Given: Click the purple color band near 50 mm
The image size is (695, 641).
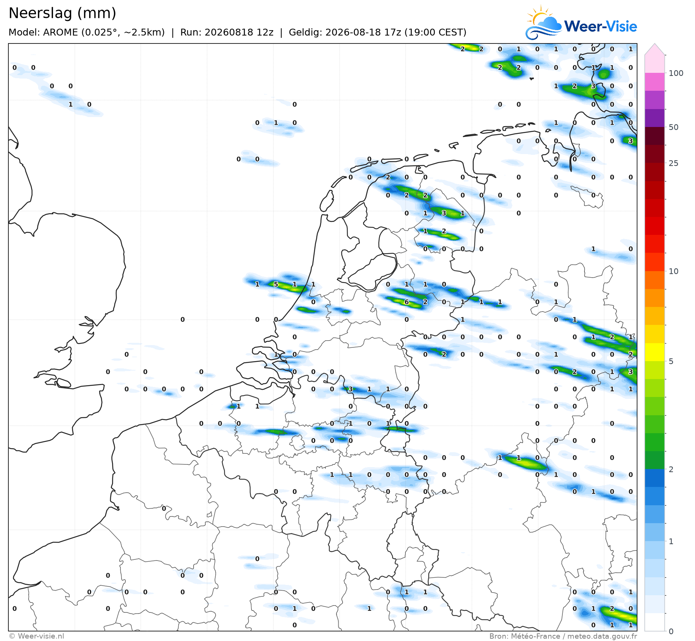Looking at the screenshot, I should pyautogui.click(x=655, y=118).
